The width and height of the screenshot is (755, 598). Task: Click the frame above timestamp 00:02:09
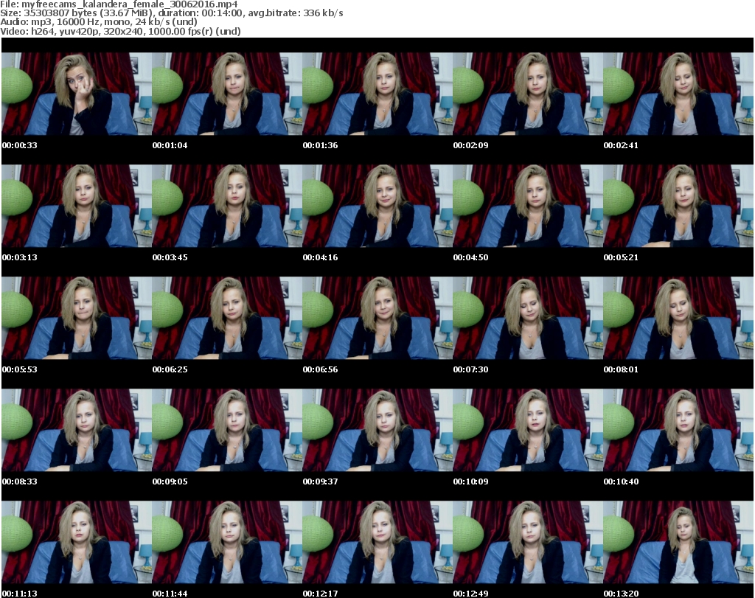[528, 94]
